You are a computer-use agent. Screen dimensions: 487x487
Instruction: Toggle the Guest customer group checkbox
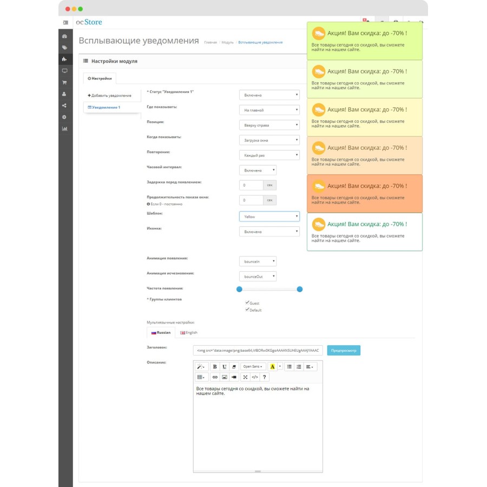click(247, 302)
